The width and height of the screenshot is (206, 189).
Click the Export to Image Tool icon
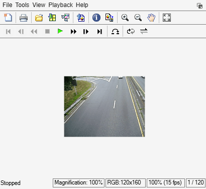81,18
